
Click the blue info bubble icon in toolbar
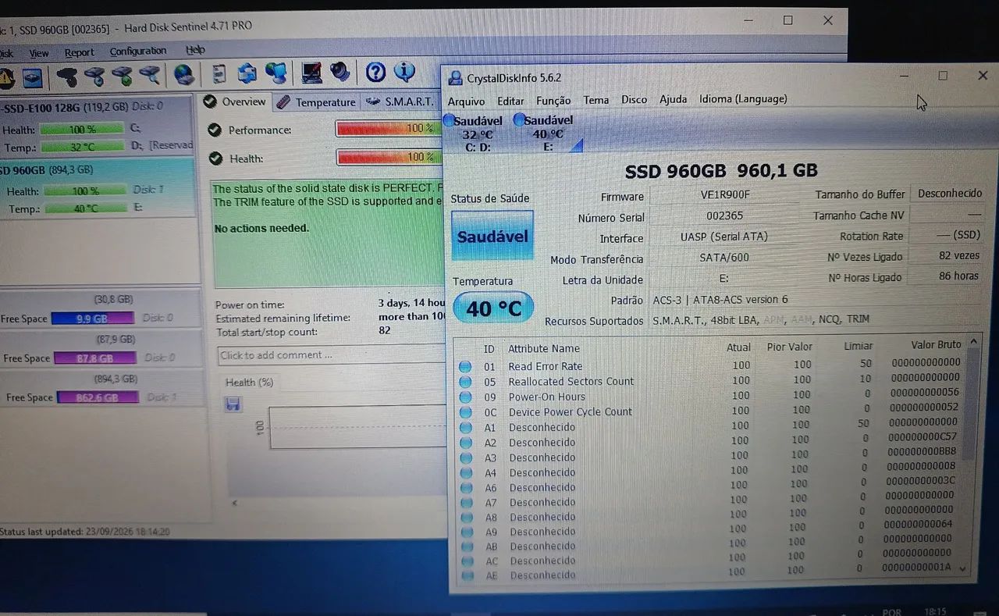click(404, 72)
